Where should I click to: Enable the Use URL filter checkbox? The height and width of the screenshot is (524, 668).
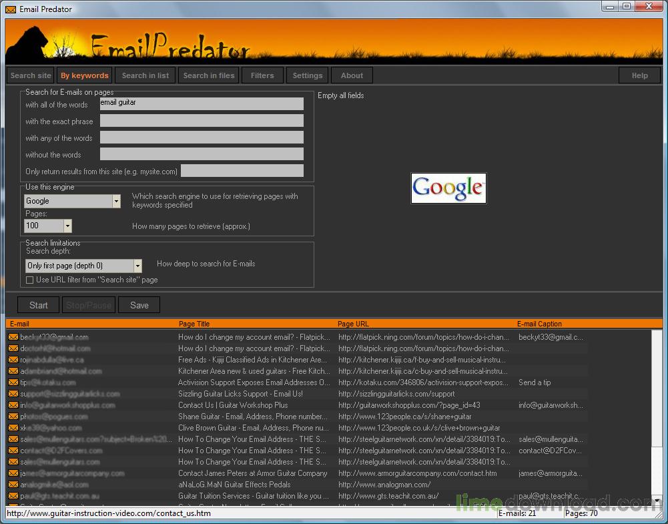pos(30,279)
